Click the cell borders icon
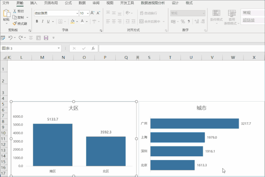Viewport: 265px width, 177px height. (60, 21)
